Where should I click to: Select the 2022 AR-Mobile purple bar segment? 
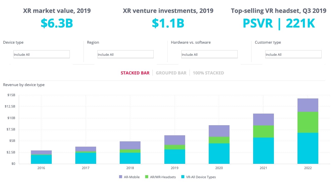pos(308,105)
